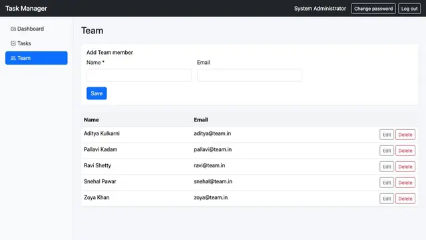Select the name Pallavi Kadam

point(101,149)
